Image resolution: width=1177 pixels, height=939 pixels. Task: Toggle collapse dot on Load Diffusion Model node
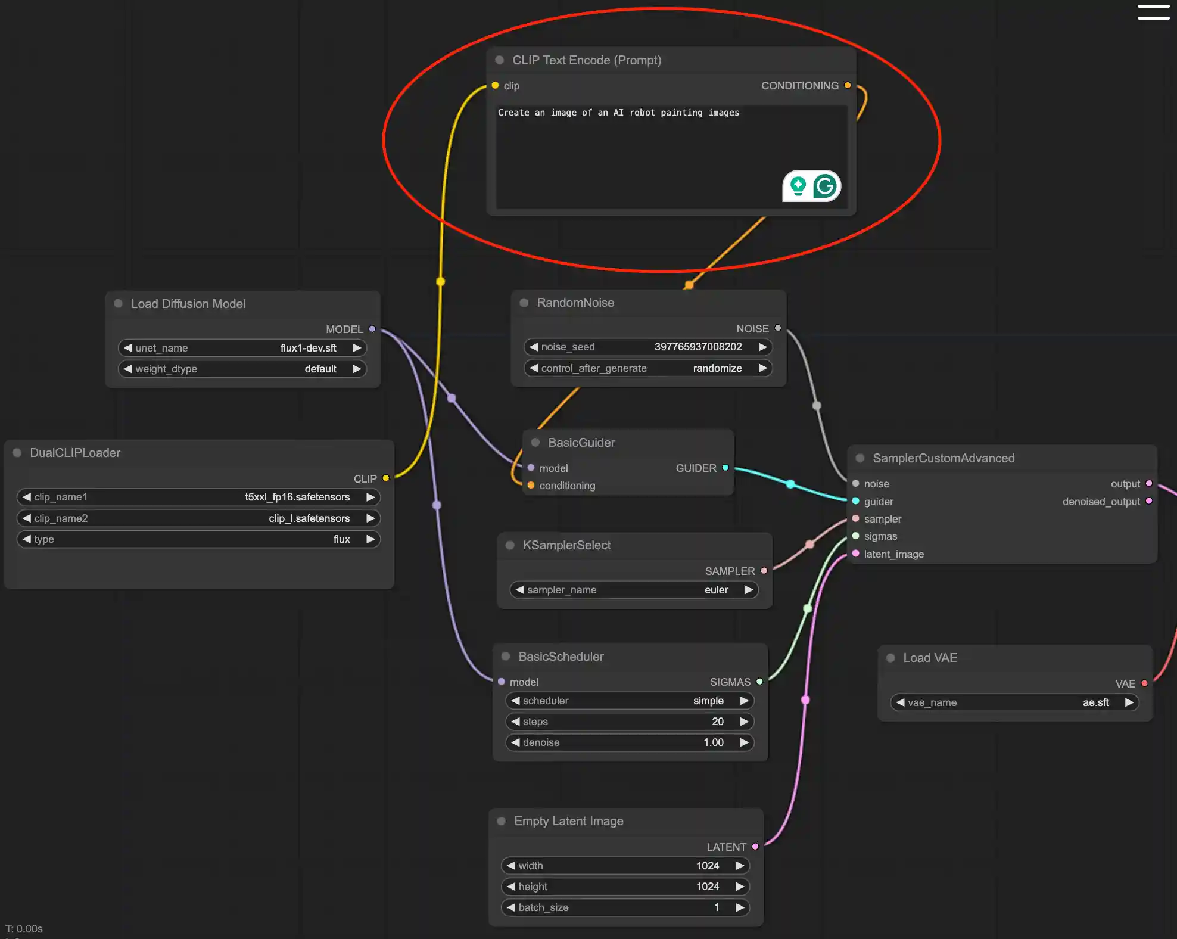[119, 304]
